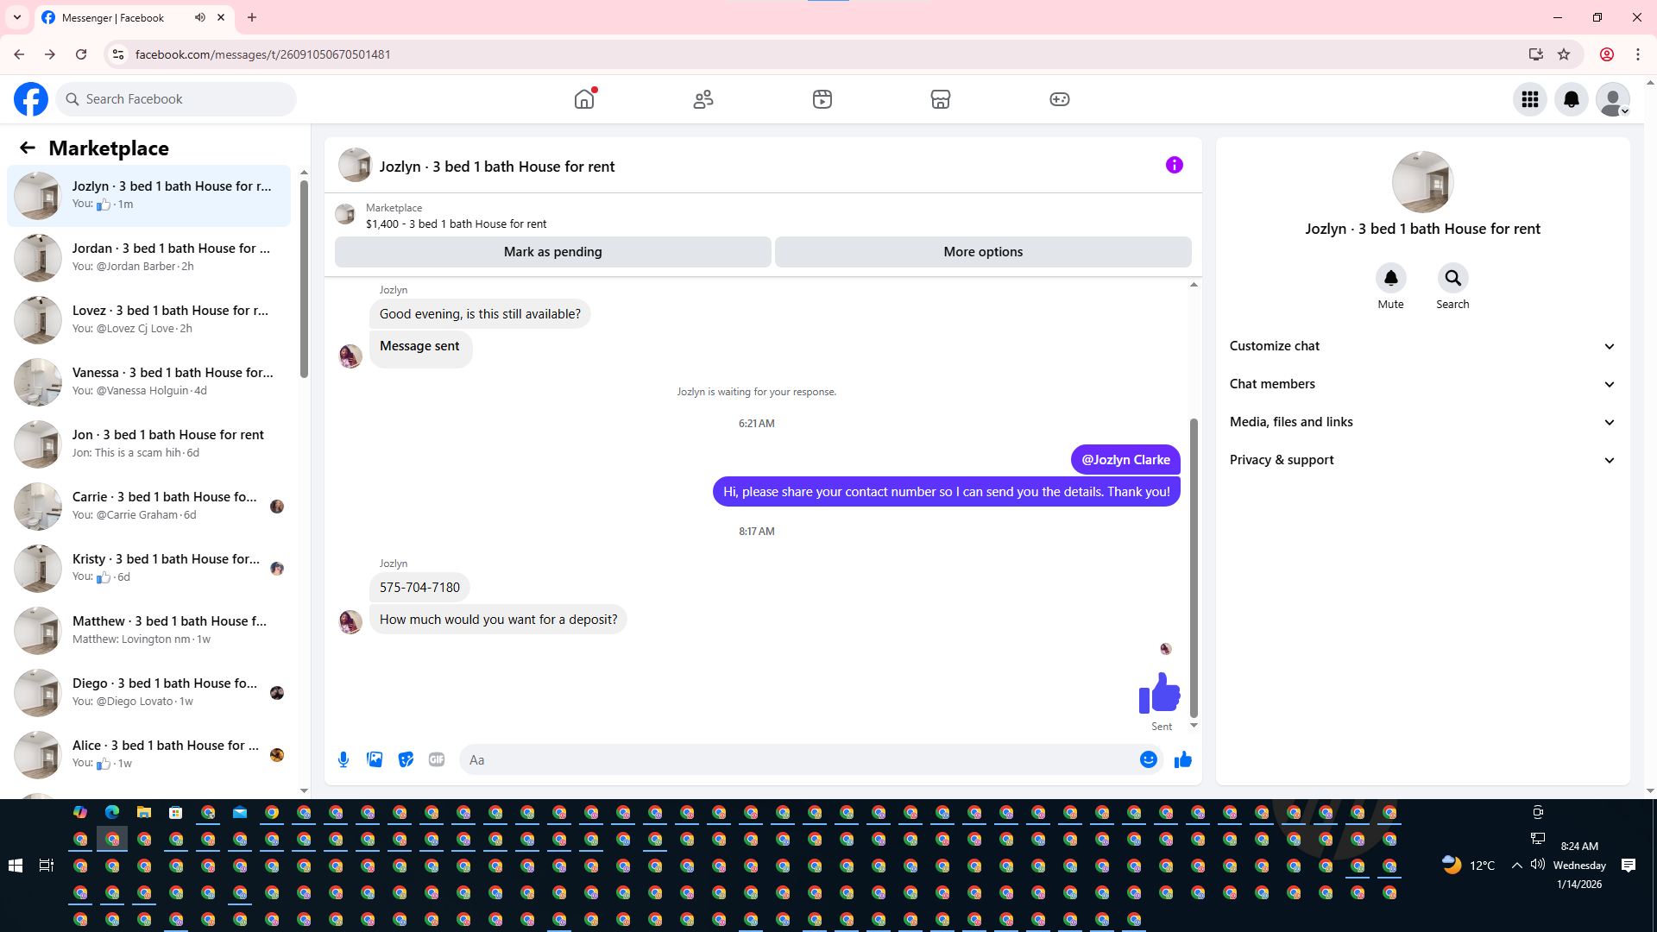Open the GIF picker icon

tap(437, 759)
